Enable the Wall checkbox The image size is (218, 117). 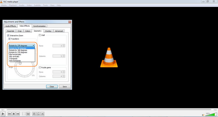[40, 35]
